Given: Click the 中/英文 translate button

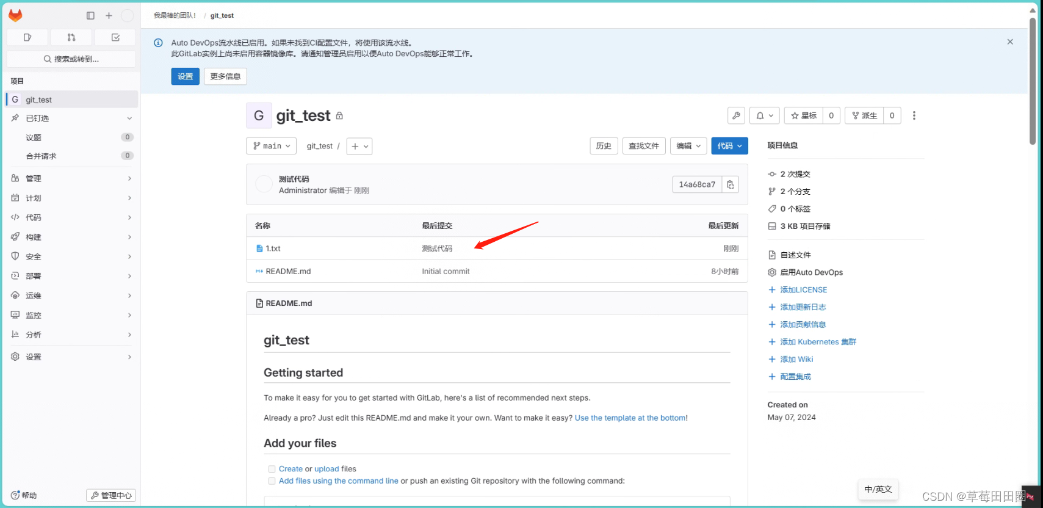Looking at the screenshot, I should [878, 489].
